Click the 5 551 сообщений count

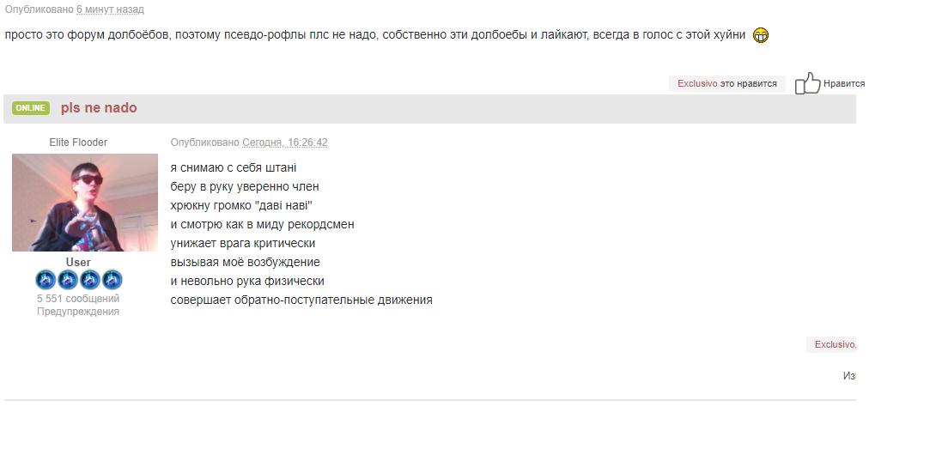(78, 299)
